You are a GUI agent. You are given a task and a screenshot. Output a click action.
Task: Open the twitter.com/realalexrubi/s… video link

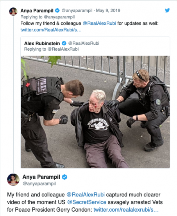click(x=126, y=210)
